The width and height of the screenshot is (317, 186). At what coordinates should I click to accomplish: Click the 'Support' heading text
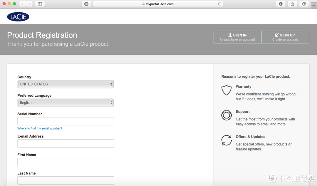(243, 112)
